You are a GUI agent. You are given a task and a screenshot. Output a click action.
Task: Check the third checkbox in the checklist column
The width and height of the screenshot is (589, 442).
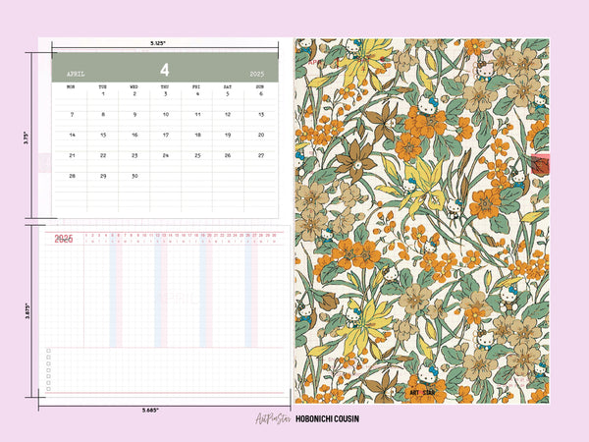pos(48,362)
